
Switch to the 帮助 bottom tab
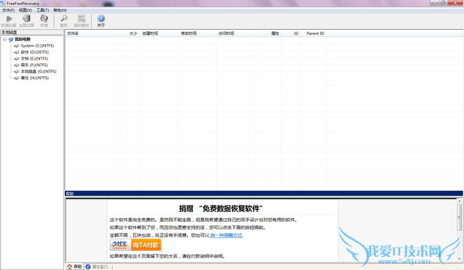pyautogui.click(x=74, y=267)
